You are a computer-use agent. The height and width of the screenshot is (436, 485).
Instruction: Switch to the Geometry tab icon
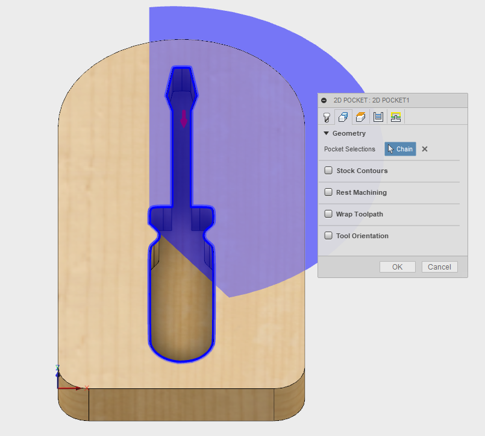343,117
